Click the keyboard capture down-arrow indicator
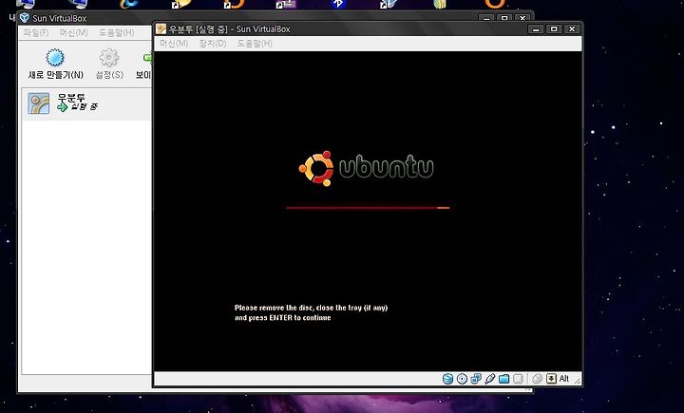The image size is (684, 413). click(x=551, y=379)
